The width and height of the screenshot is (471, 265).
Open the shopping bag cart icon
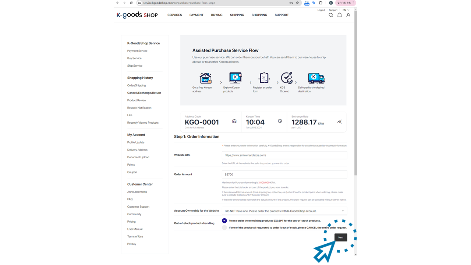pyautogui.click(x=339, y=15)
